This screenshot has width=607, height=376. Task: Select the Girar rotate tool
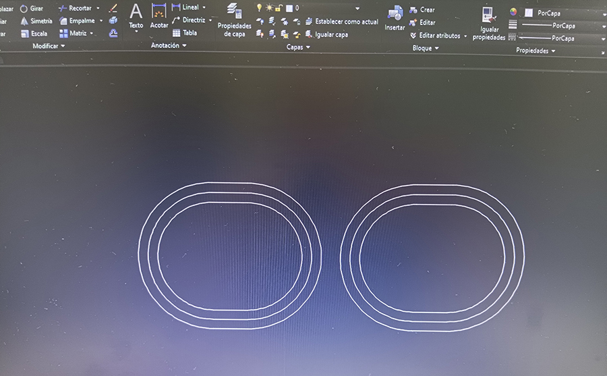click(31, 9)
